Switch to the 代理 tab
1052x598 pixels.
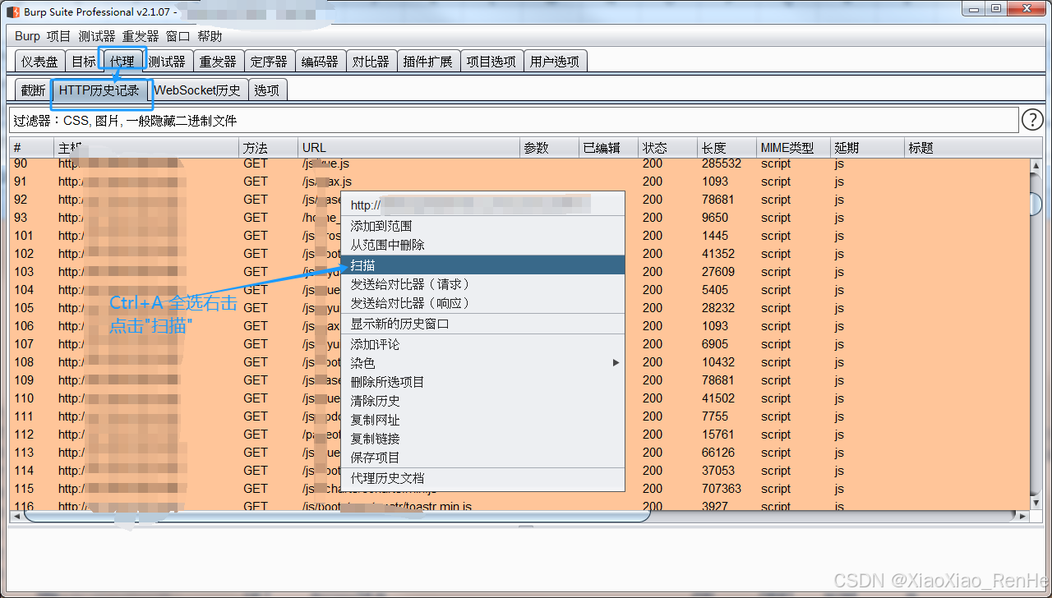(x=122, y=61)
